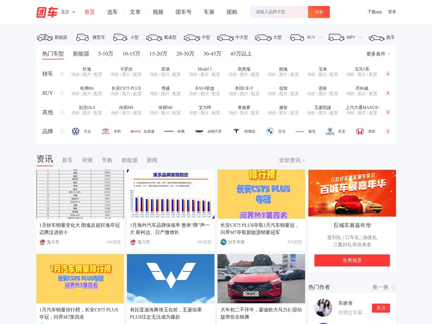Screen dimensions: 432x324
Task: Click the 登录 login link
Action: pos(392,12)
